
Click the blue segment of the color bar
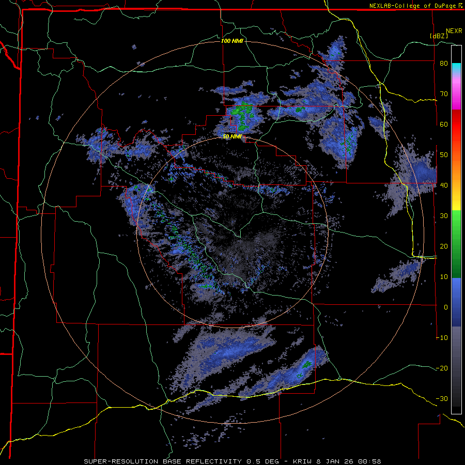point(456,302)
